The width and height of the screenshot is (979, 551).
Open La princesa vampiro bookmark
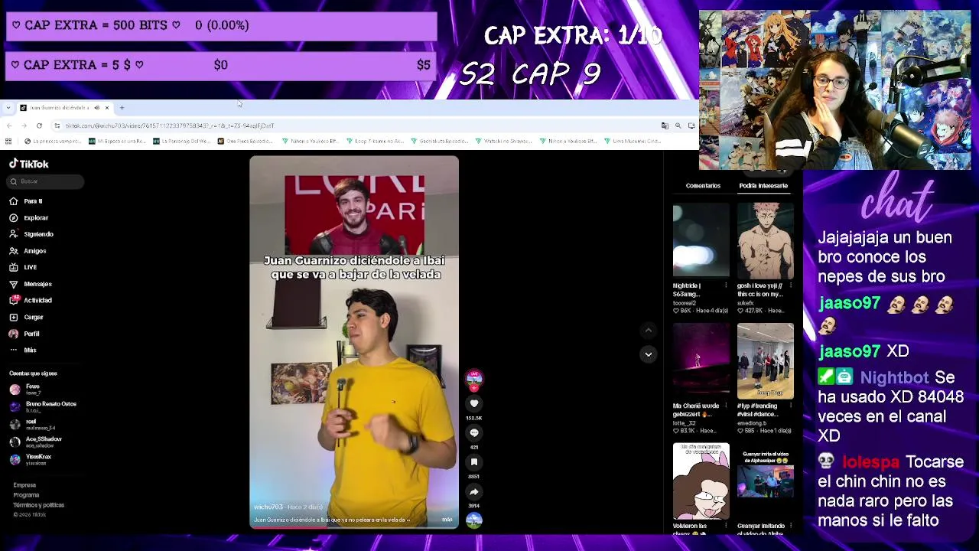(52, 141)
